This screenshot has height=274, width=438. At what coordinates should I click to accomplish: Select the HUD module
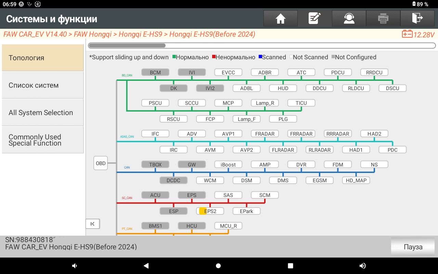pos(283,88)
